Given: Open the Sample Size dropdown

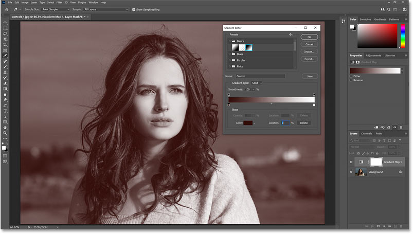Looking at the screenshot, I should 56,9.
